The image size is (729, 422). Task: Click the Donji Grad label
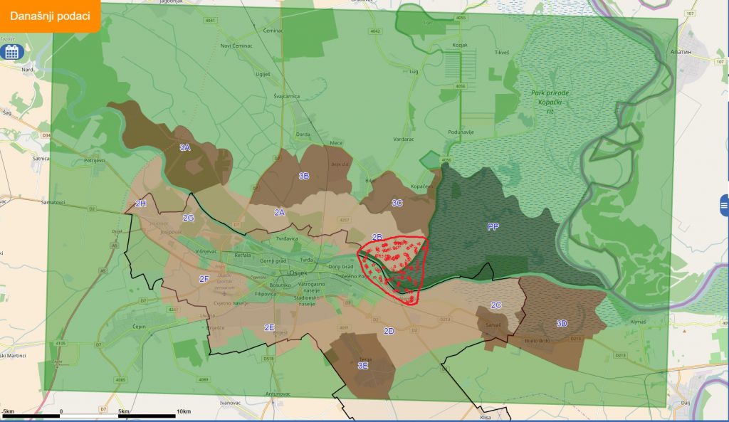pyautogui.click(x=341, y=267)
